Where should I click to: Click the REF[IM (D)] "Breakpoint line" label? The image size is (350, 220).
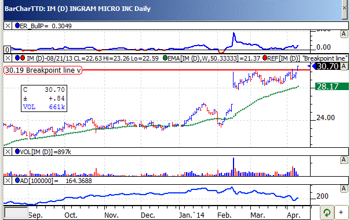[x=308, y=58]
